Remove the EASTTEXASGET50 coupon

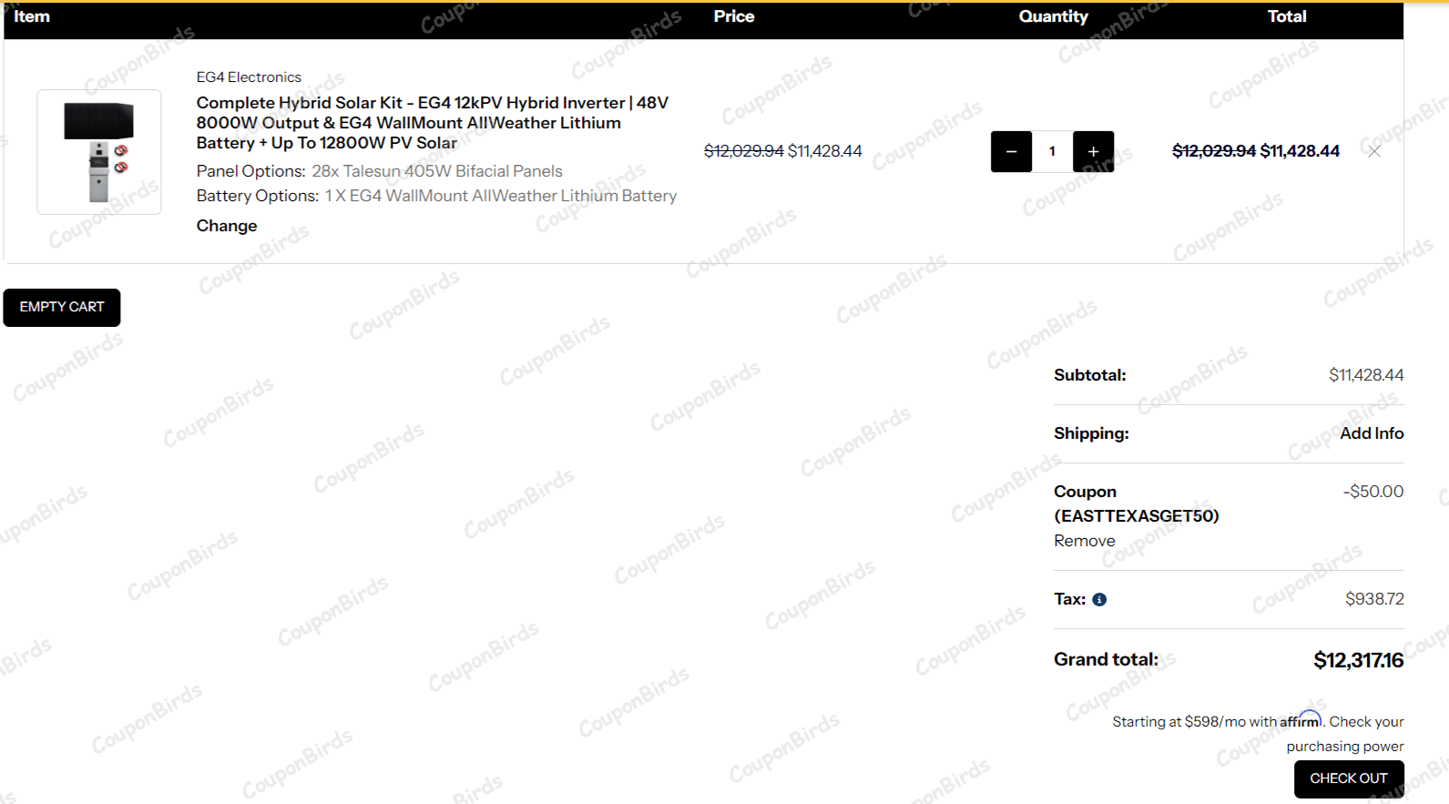[x=1084, y=541]
